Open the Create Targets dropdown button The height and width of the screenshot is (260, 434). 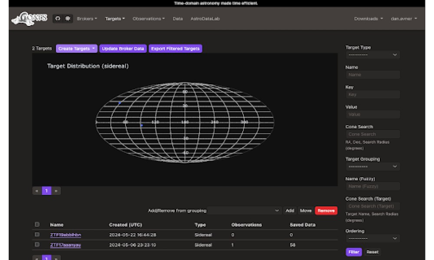point(76,49)
